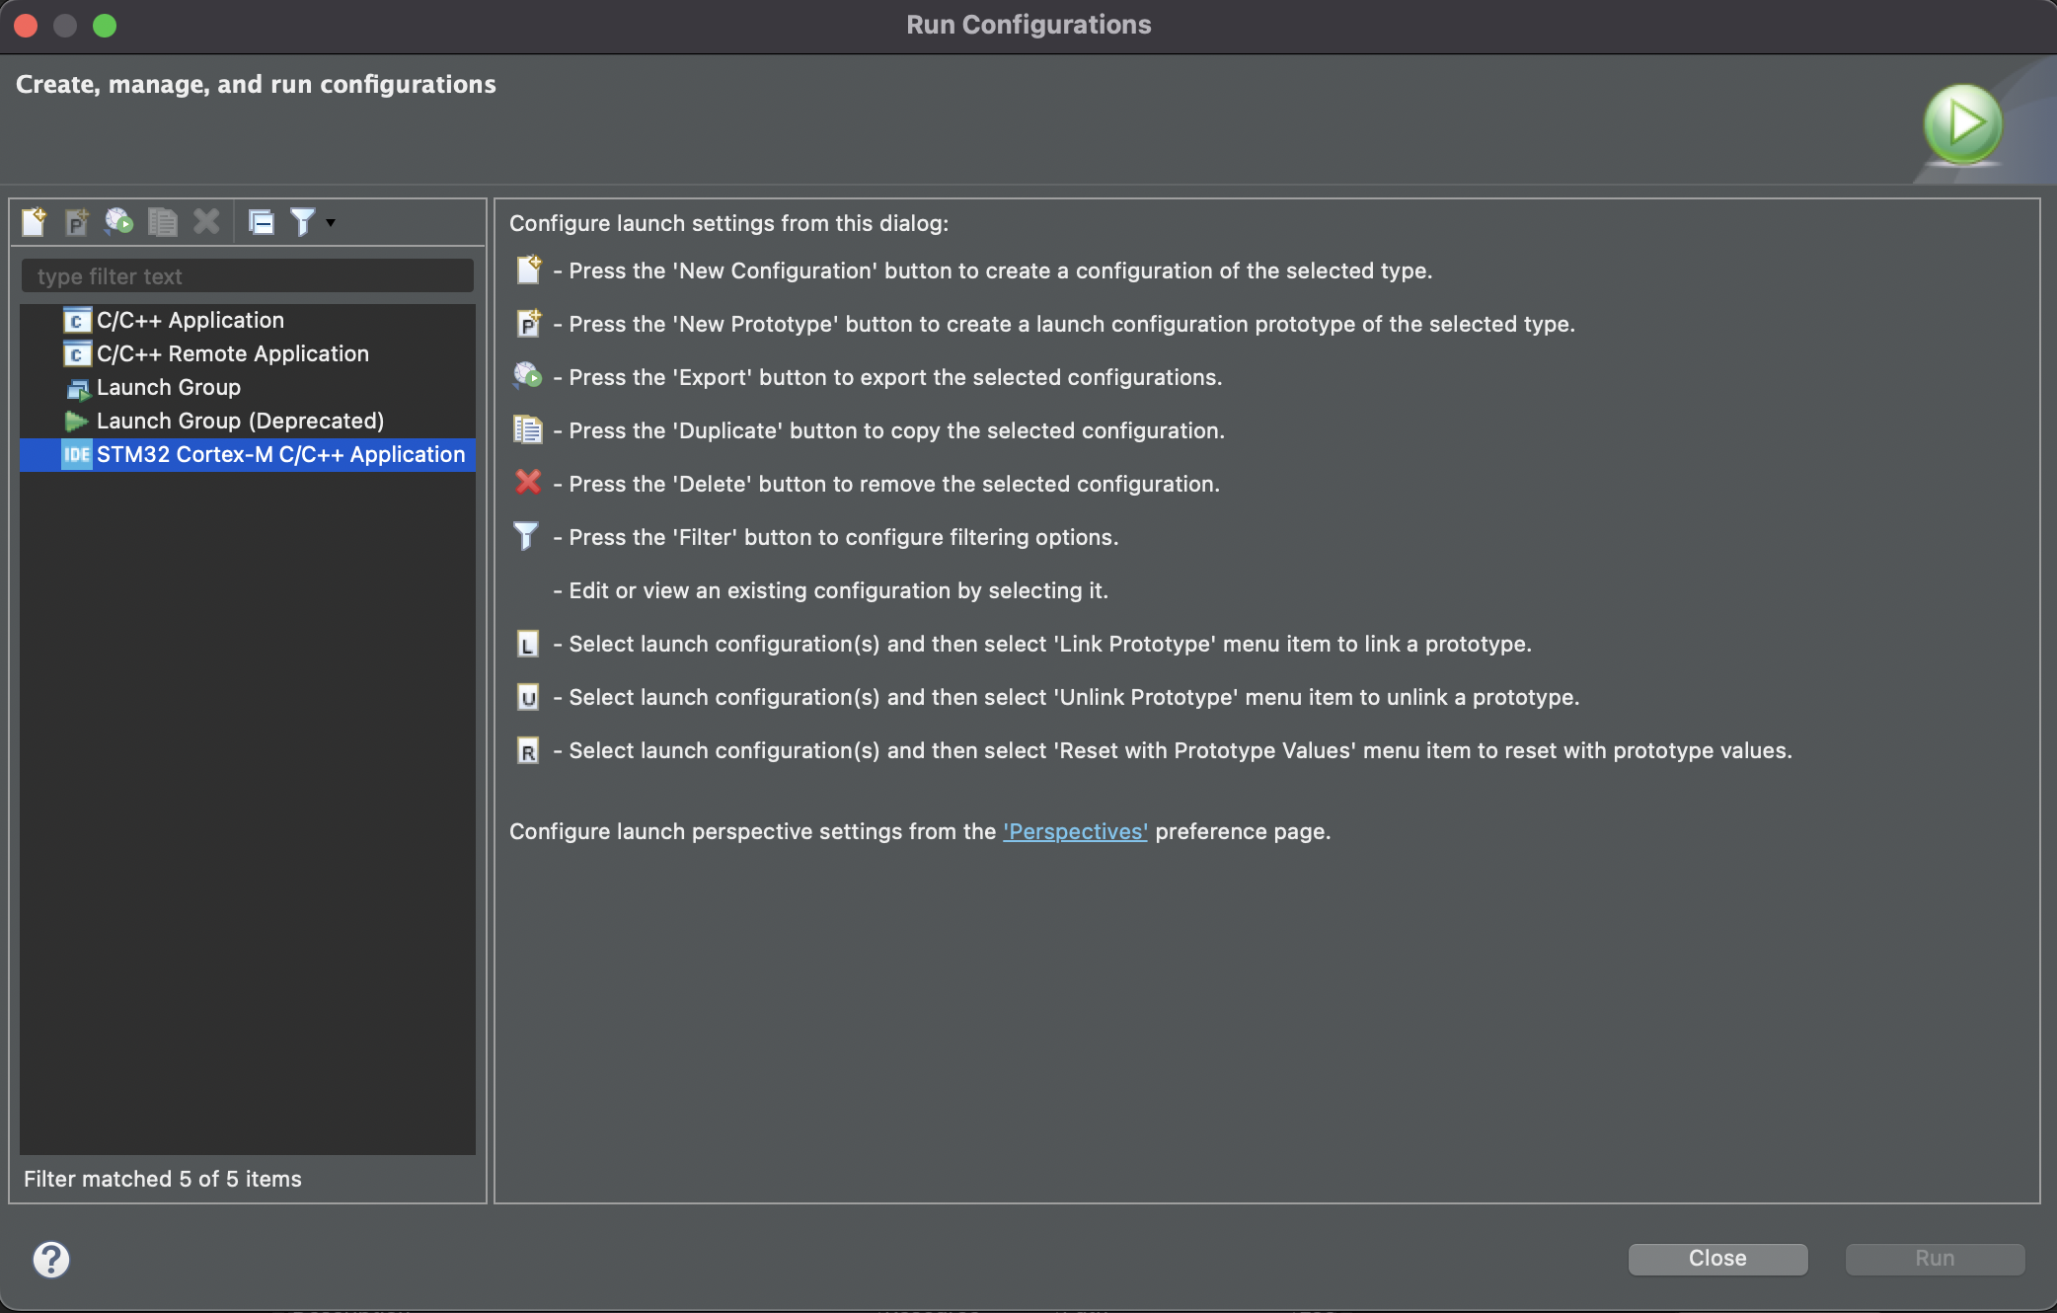Click the Duplicate configuration toolbar icon

(x=162, y=222)
